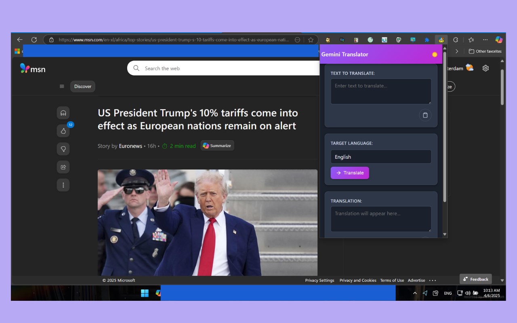Click the page scrollbar down arrow
517x323 pixels.
tap(502, 280)
